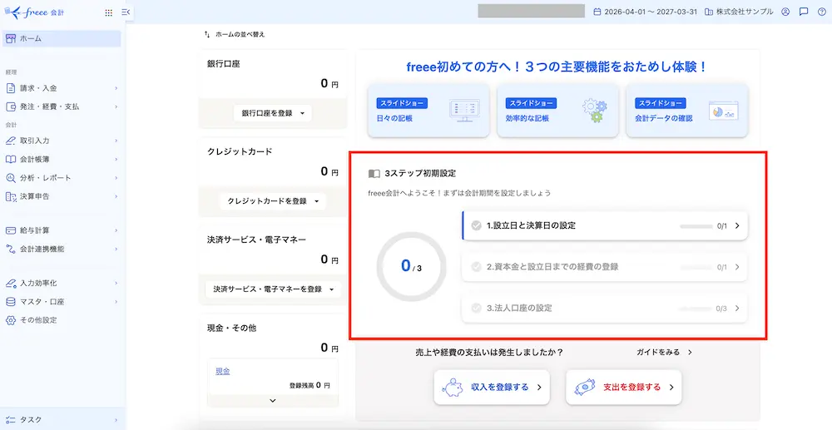Click the タスク checklist icon
This screenshot has width=832, height=430.
[11, 420]
